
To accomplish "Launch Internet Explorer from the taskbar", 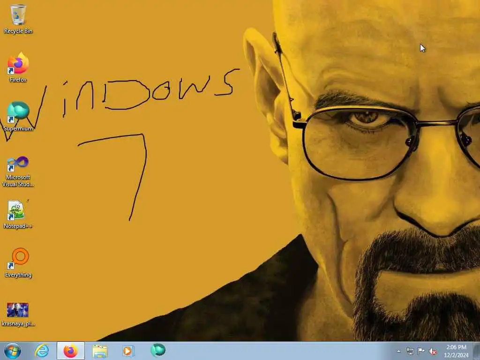I will 42,351.
